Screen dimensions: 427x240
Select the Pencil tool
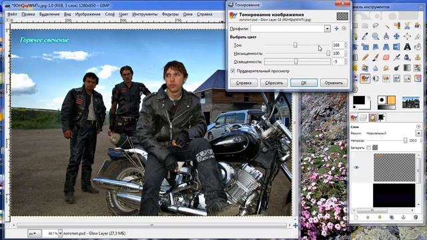click(365, 57)
